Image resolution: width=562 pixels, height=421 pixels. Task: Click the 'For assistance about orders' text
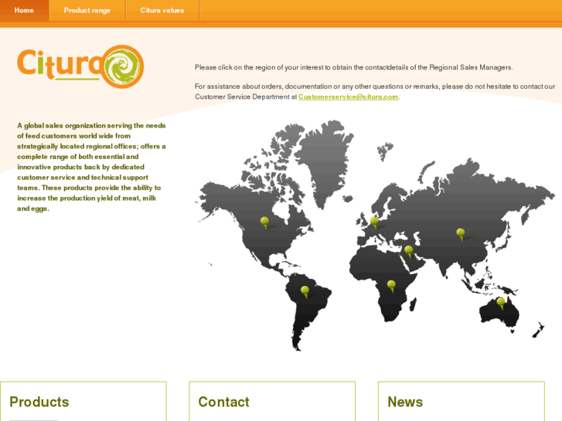coord(375,91)
